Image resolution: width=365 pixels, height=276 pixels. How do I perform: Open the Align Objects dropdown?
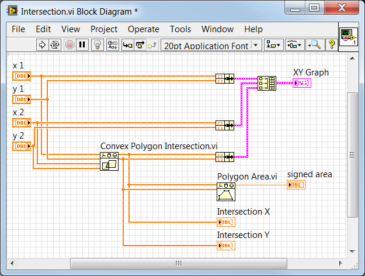[x=273, y=44]
